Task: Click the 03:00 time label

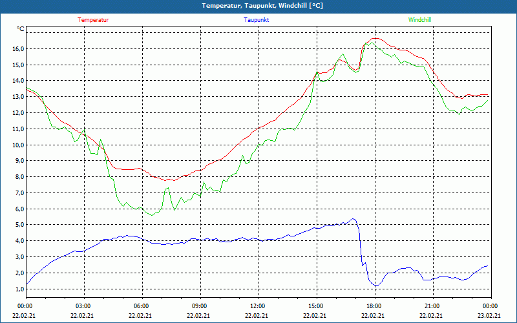Action: (83, 306)
